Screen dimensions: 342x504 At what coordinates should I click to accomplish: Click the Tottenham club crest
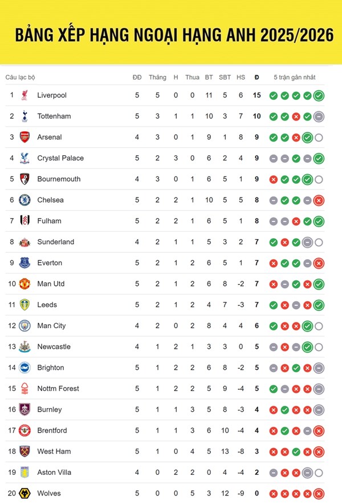pos(25,116)
